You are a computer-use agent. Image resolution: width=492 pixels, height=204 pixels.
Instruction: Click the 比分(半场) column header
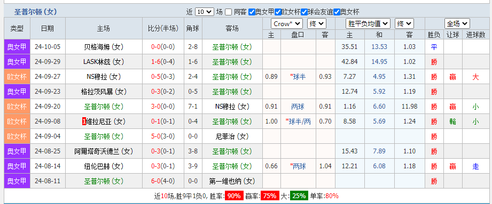click(163, 28)
